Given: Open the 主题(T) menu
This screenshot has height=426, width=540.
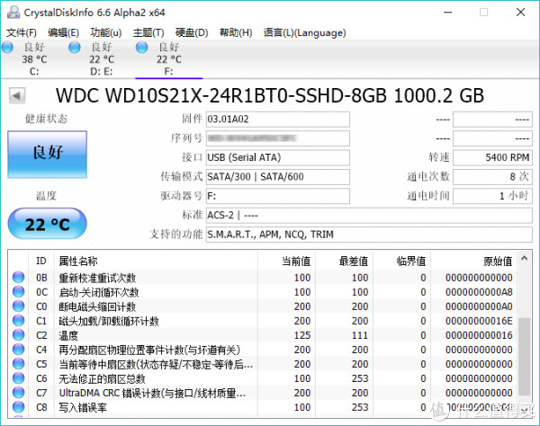Looking at the screenshot, I should point(148,32).
